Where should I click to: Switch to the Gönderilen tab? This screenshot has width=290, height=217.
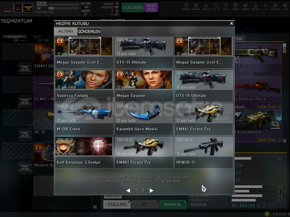click(x=89, y=32)
